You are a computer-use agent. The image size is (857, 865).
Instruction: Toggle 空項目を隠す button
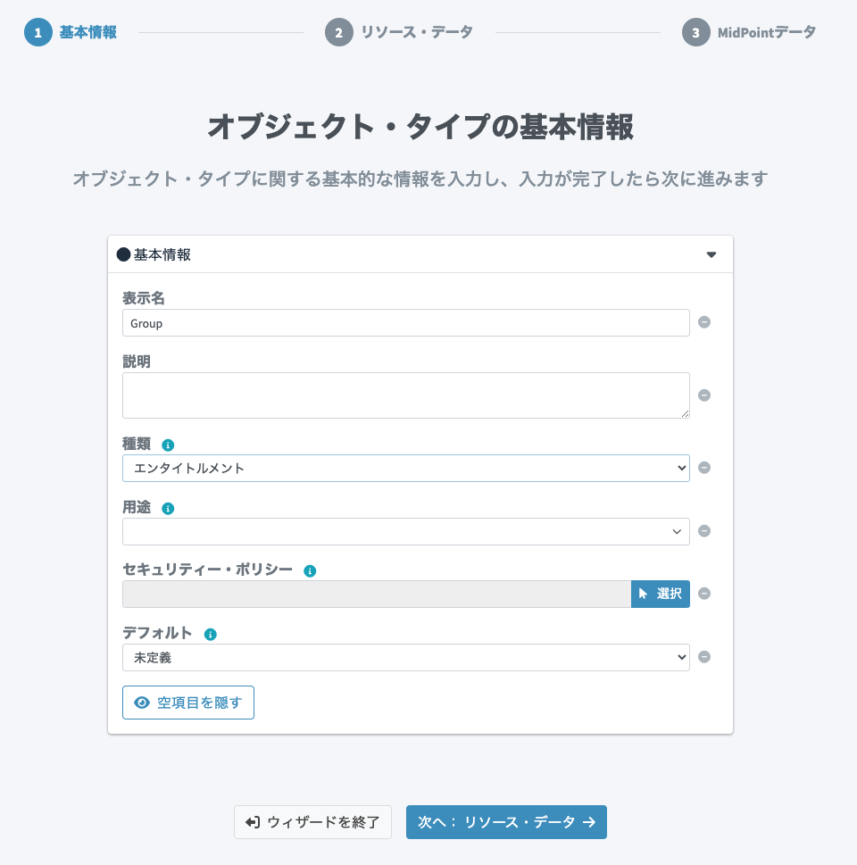pos(188,703)
